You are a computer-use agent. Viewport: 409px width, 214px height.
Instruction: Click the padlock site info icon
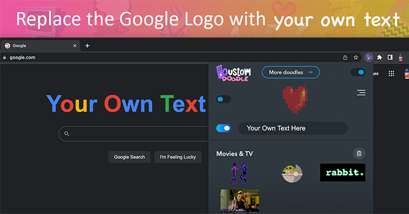(x=4, y=57)
